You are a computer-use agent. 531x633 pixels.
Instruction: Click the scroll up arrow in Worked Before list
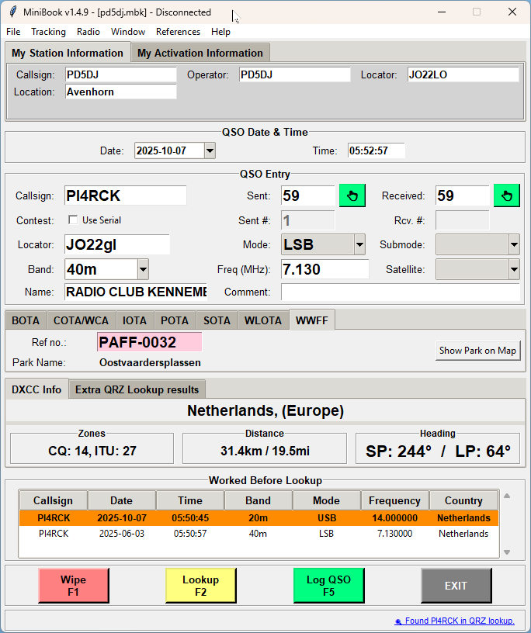pyautogui.click(x=508, y=496)
